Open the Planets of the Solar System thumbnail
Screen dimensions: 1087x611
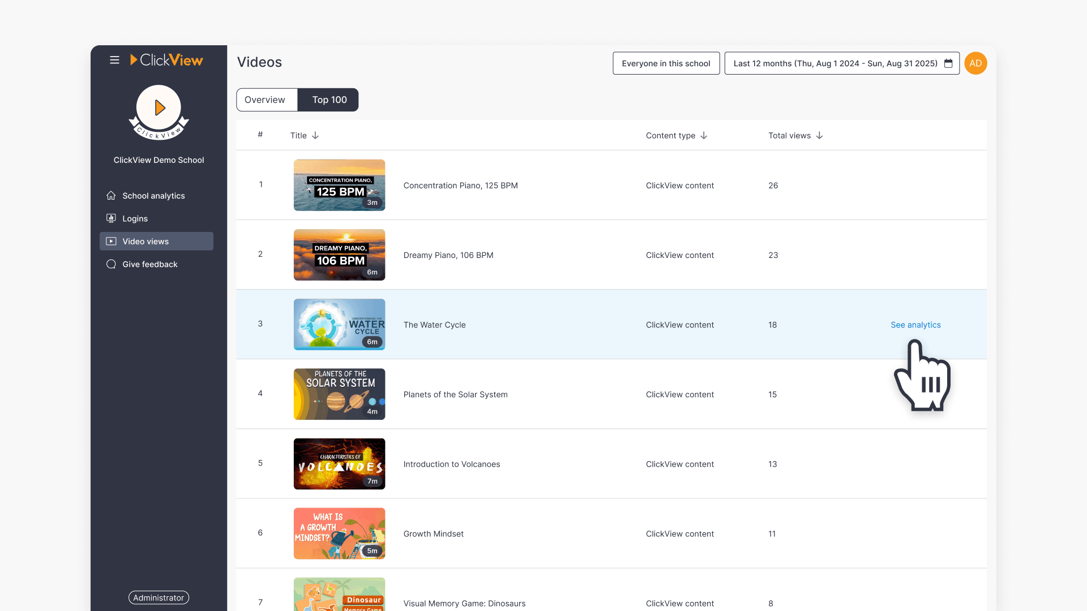339,394
